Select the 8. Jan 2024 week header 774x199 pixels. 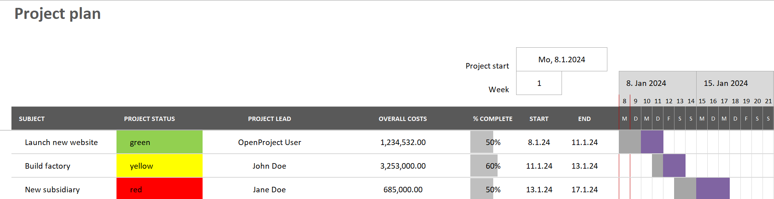pos(646,83)
